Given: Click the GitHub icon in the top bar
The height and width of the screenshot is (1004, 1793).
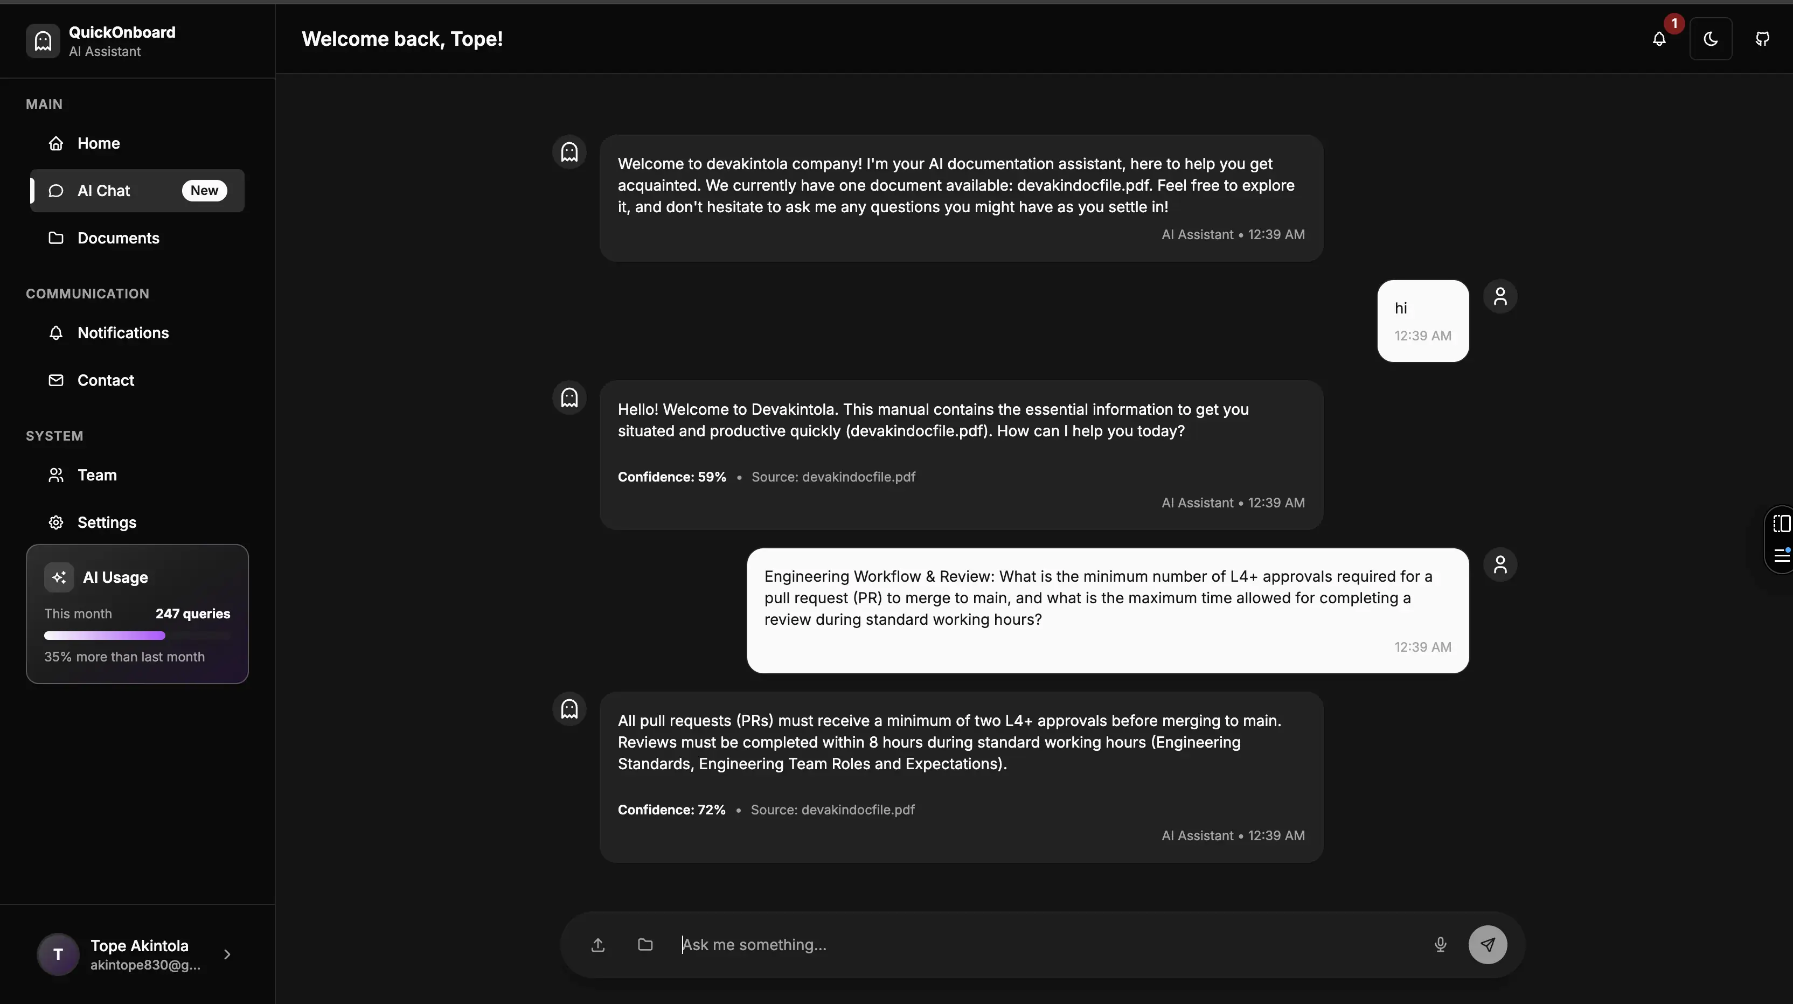Looking at the screenshot, I should tap(1762, 39).
